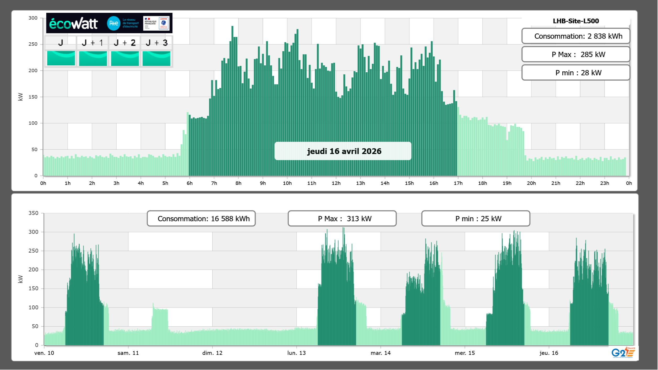Screen dimensions: 658x370
Task: Click the République Française ADEME logo
Action: pos(156,23)
